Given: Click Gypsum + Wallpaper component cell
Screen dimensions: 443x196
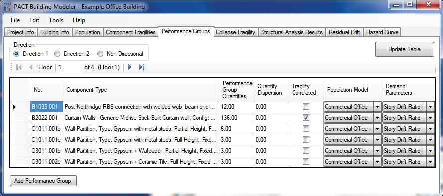Looking at the screenshot, I should point(141,151).
